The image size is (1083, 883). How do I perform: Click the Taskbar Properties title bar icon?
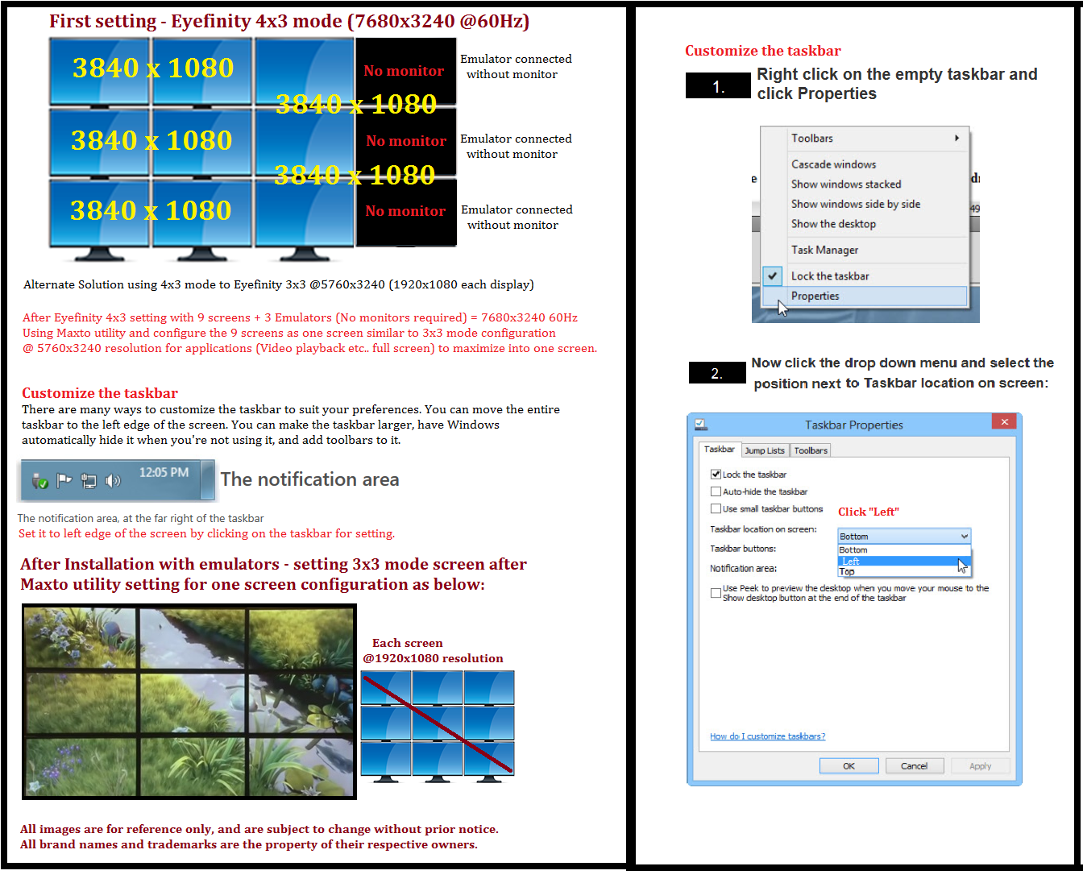[700, 424]
